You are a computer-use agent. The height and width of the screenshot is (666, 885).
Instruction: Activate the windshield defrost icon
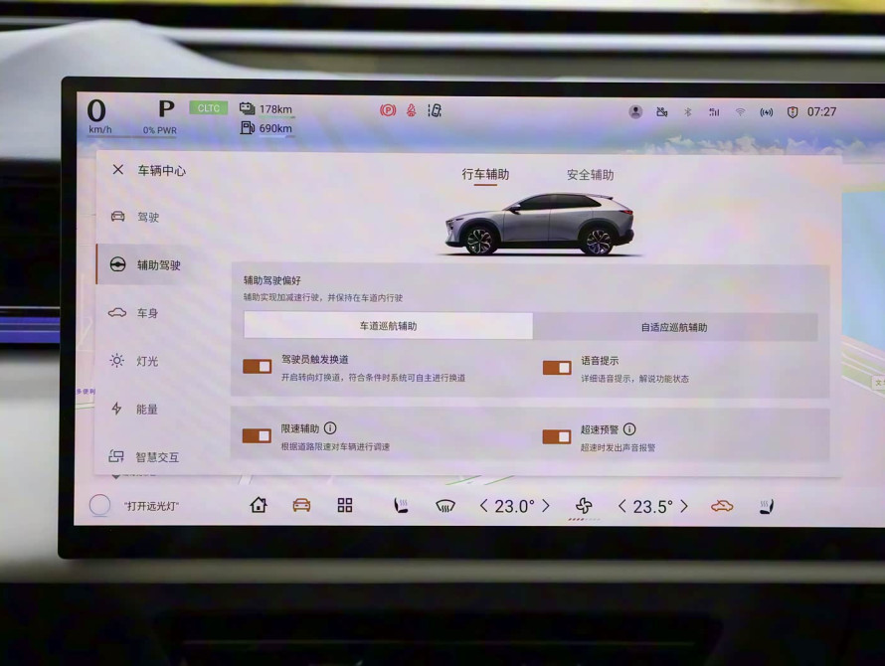(x=445, y=506)
